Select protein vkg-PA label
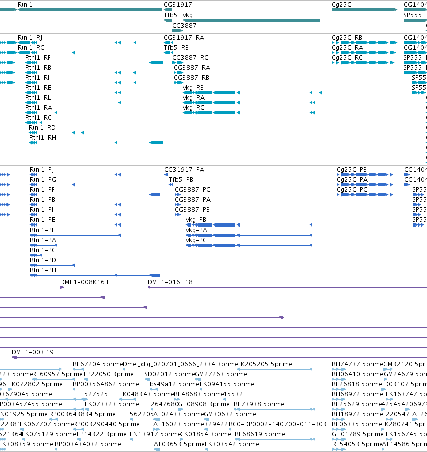 pyautogui.click(x=196, y=230)
